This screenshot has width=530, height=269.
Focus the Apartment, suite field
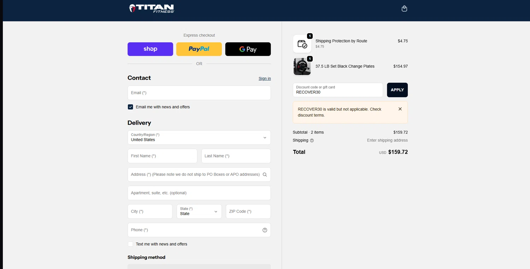tap(199, 193)
